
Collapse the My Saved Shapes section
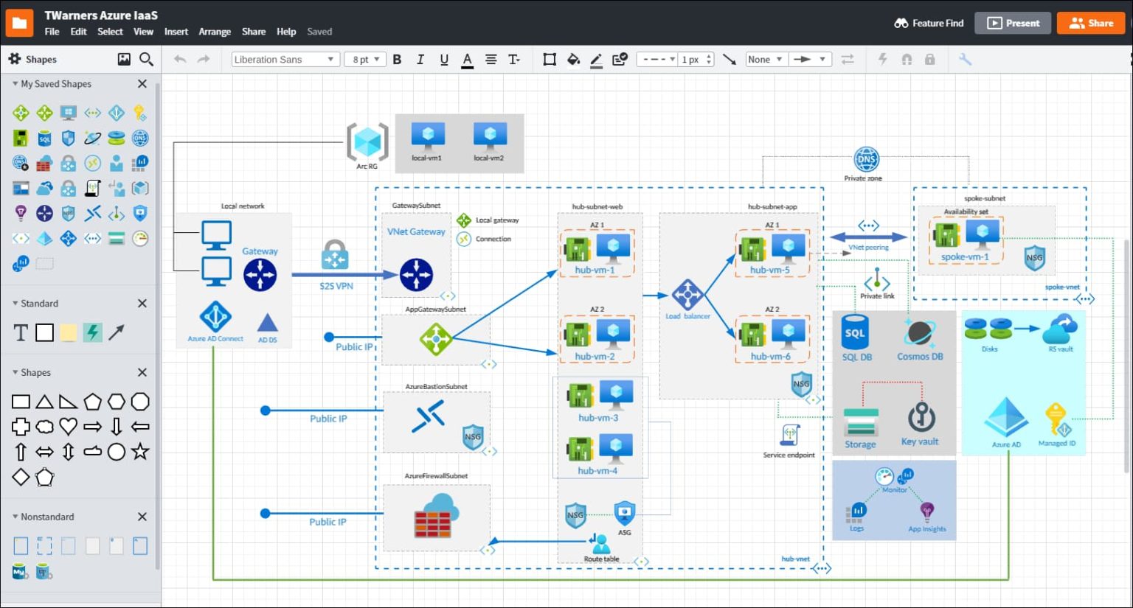pos(15,84)
